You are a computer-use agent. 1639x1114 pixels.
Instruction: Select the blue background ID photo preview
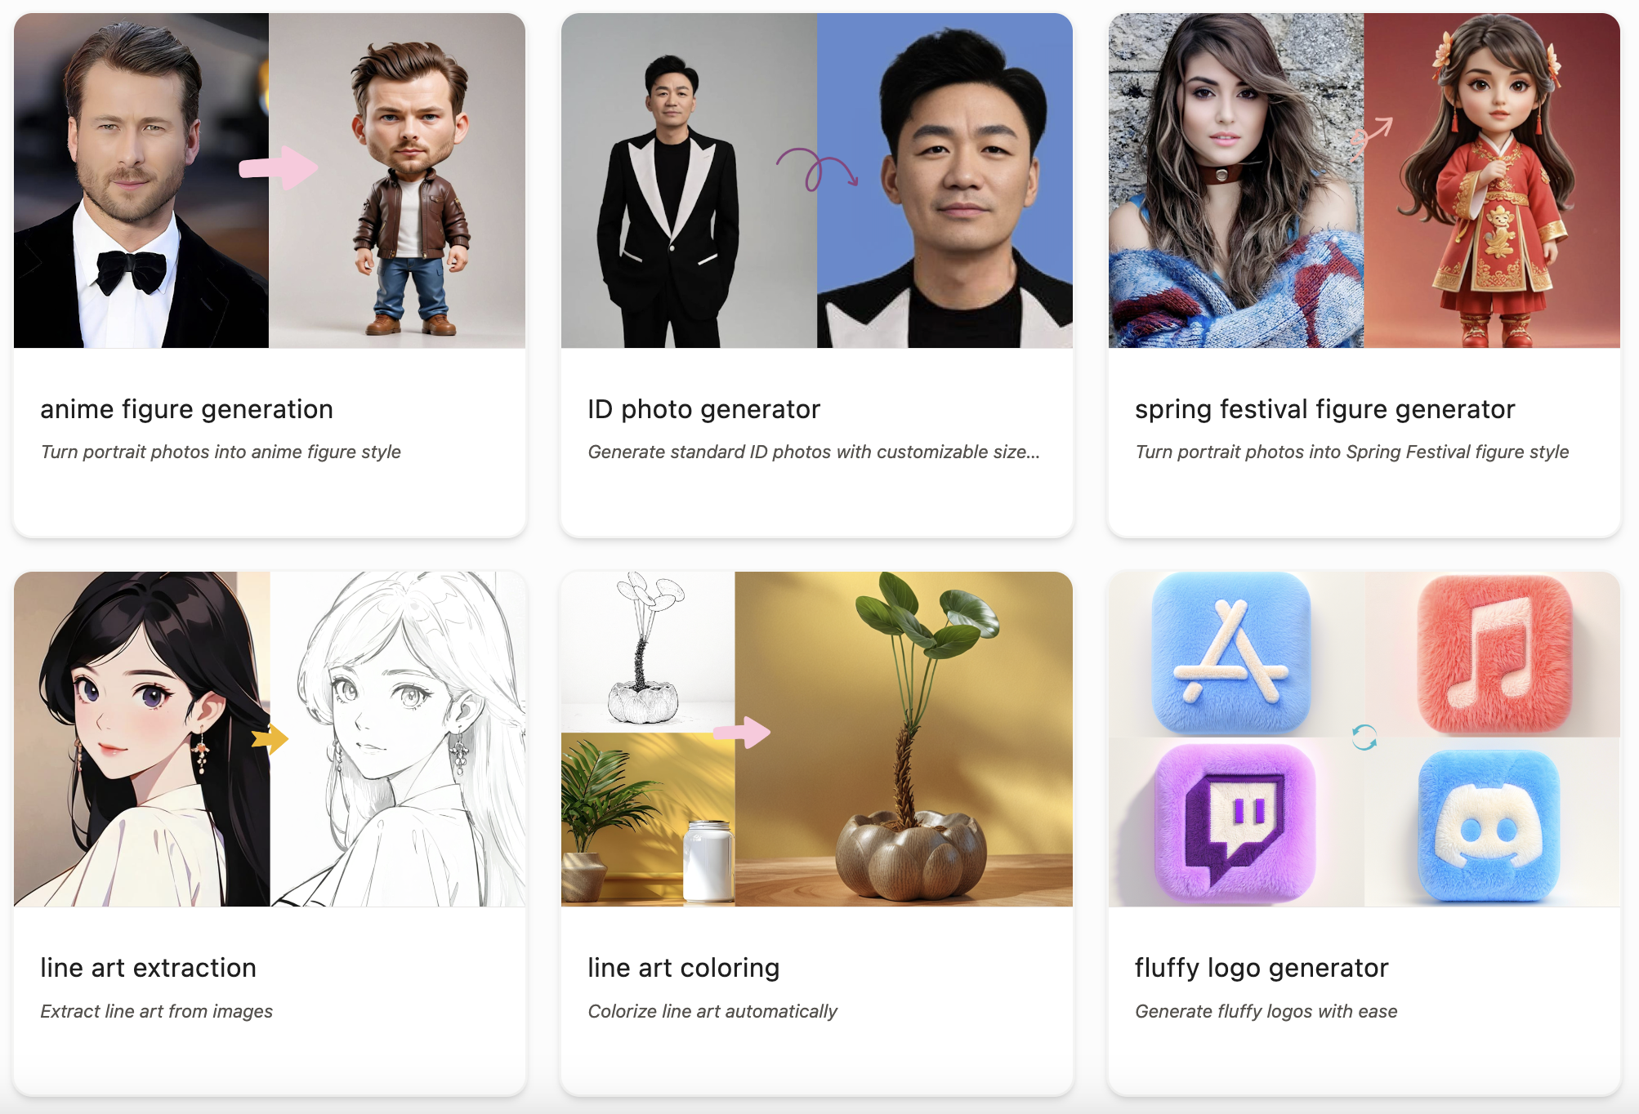coord(945,180)
